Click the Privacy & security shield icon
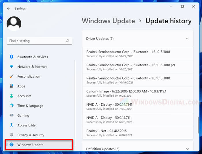The width and height of the screenshot is (202, 154). click(x=12, y=135)
